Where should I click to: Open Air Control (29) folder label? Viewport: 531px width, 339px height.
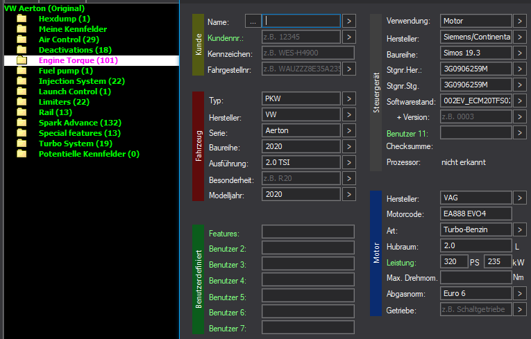pos(69,40)
